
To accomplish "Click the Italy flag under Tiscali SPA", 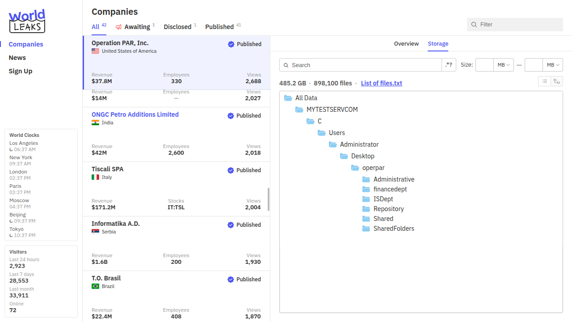I will point(95,177).
